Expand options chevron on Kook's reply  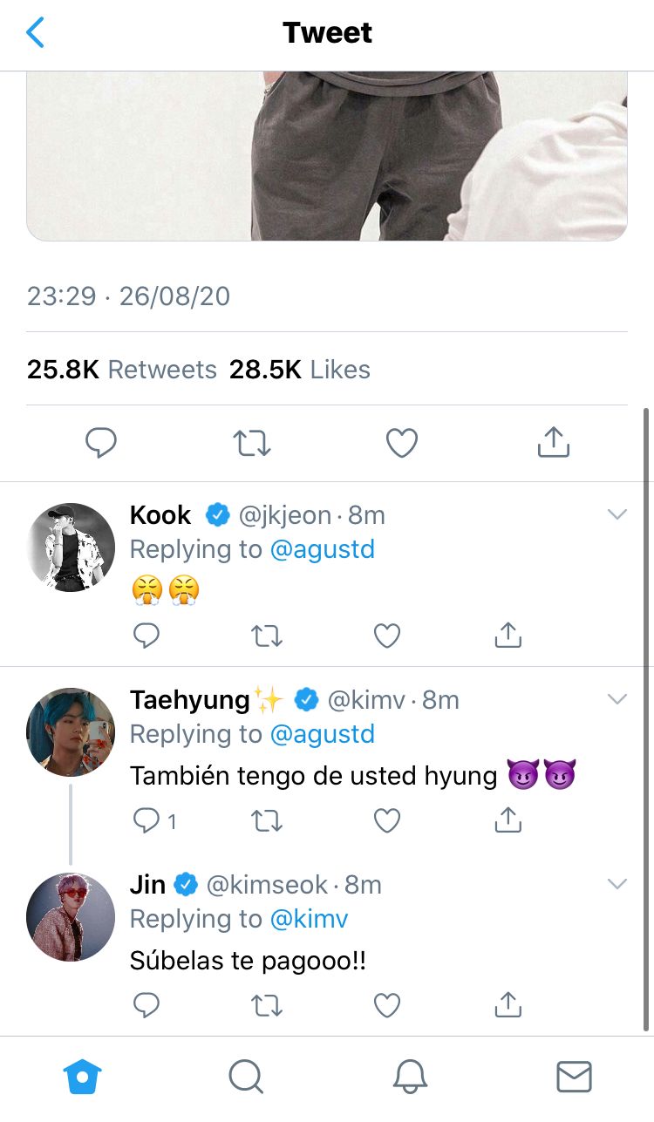(x=617, y=515)
